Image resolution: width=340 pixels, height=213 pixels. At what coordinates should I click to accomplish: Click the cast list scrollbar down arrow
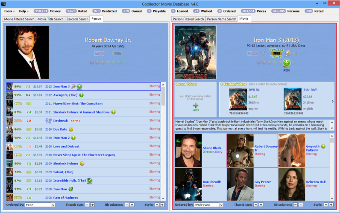tap(332, 198)
